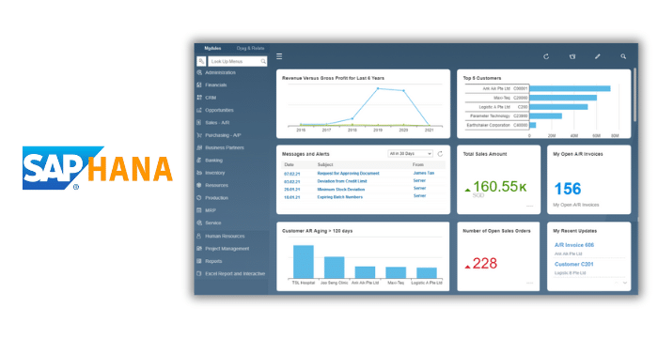Open the All in 30 Days dropdown
Screen dimensions: 658x338
coord(410,154)
